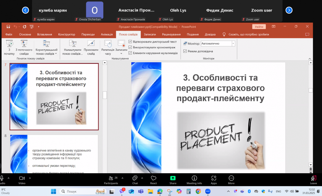Expand the Записати dropdown arrow
The width and height of the screenshot is (322, 196).
tap(121, 54)
